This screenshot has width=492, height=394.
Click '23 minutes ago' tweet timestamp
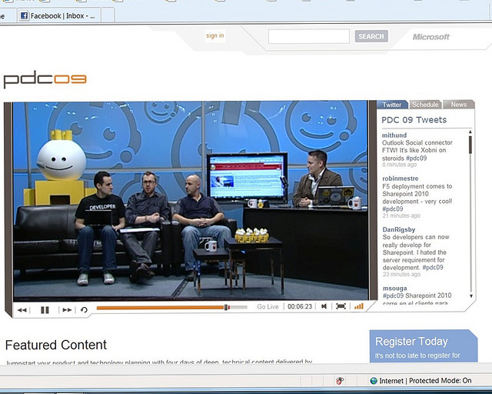401,274
